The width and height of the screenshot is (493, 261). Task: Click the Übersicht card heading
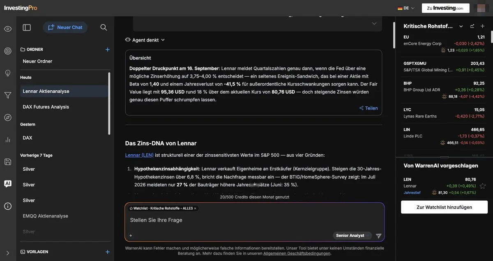[x=140, y=58]
